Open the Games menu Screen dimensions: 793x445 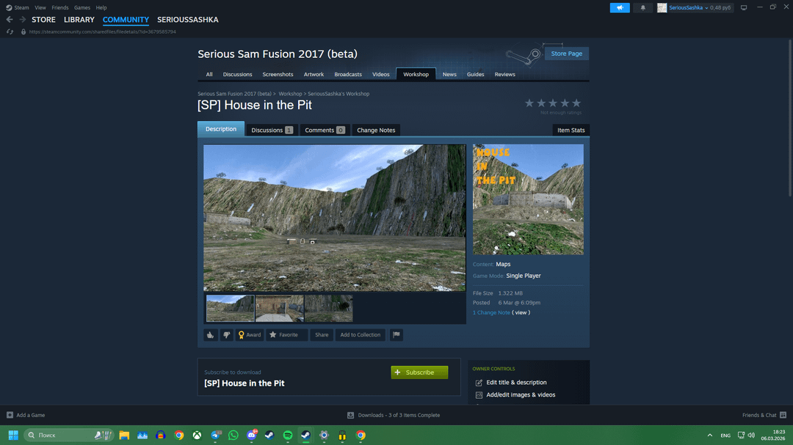[x=82, y=7]
